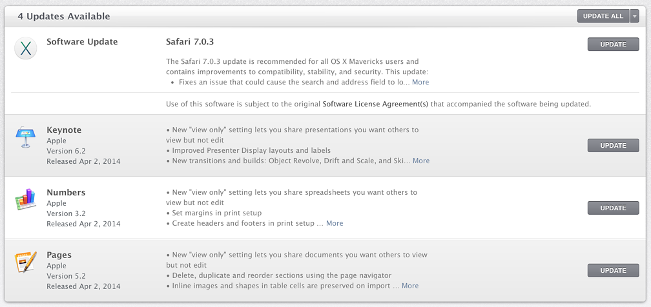651x307 pixels.
Task: Click the 'Apple' developer name under Numbers
Action: (x=56, y=203)
